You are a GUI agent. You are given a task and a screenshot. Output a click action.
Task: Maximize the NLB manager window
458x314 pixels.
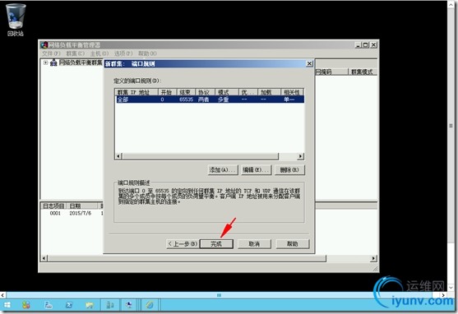[365, 45]
